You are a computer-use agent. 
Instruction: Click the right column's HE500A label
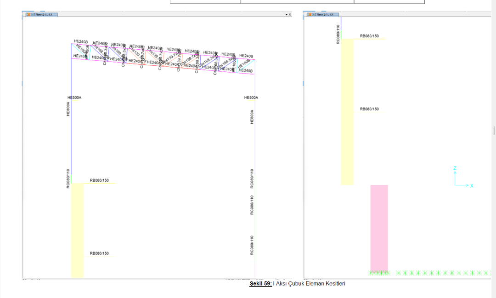[x=251, y=97]
